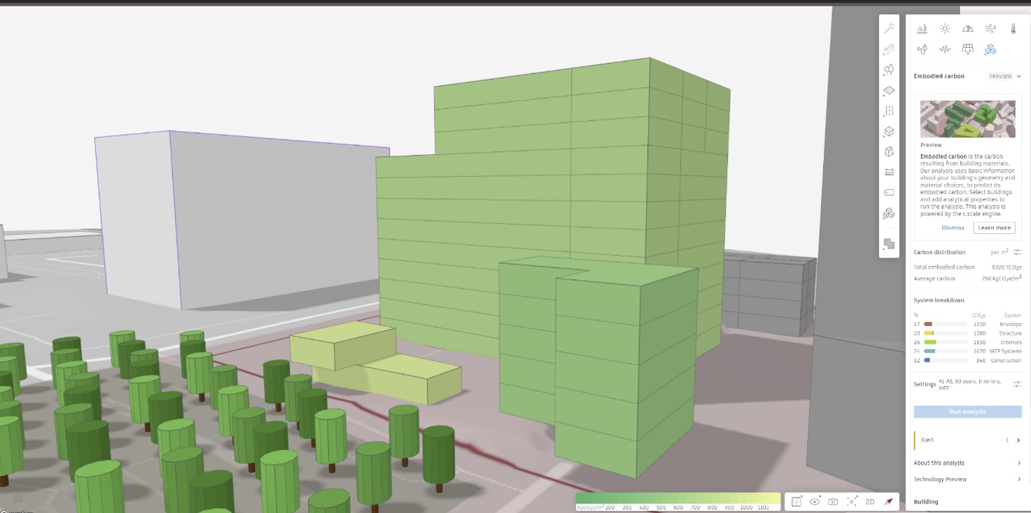Viewport: 1031px width, 513px height.
Task: Open the Wind analysis tool
Action: (x=990, y=29)
